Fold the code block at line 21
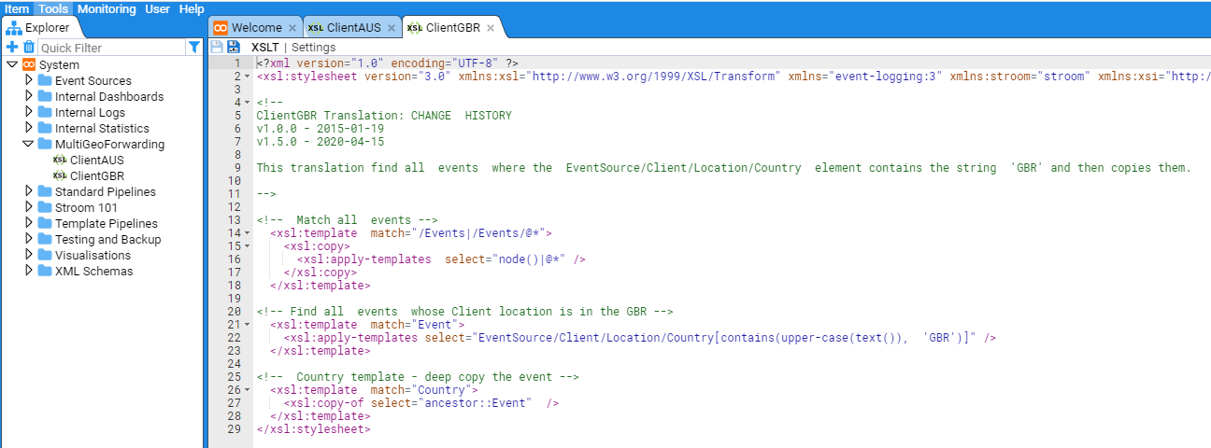1211x448 pixels. click(248, 325)
